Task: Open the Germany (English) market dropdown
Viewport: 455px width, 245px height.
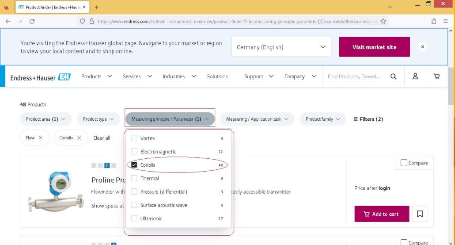Action: pyautogui.click(x=281, y=47)
